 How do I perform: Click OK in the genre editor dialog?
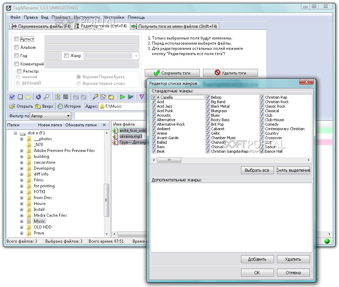coord(257,272)
